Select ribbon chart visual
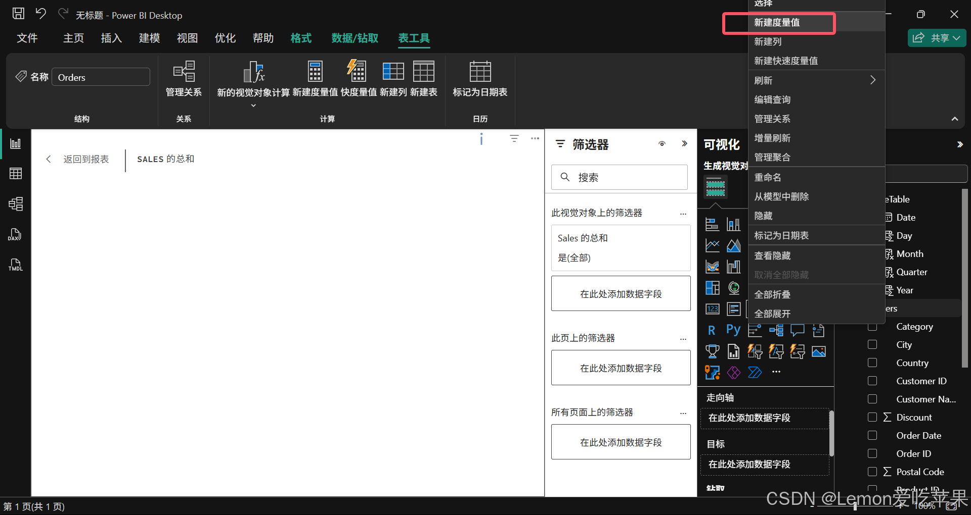This screenshot has height=515, width=971. pos(712,267)
